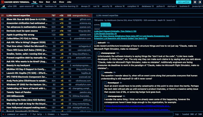Open the Best tab
Screen dimensions: 203x117
pyautogui.click(x=48, y=2)
